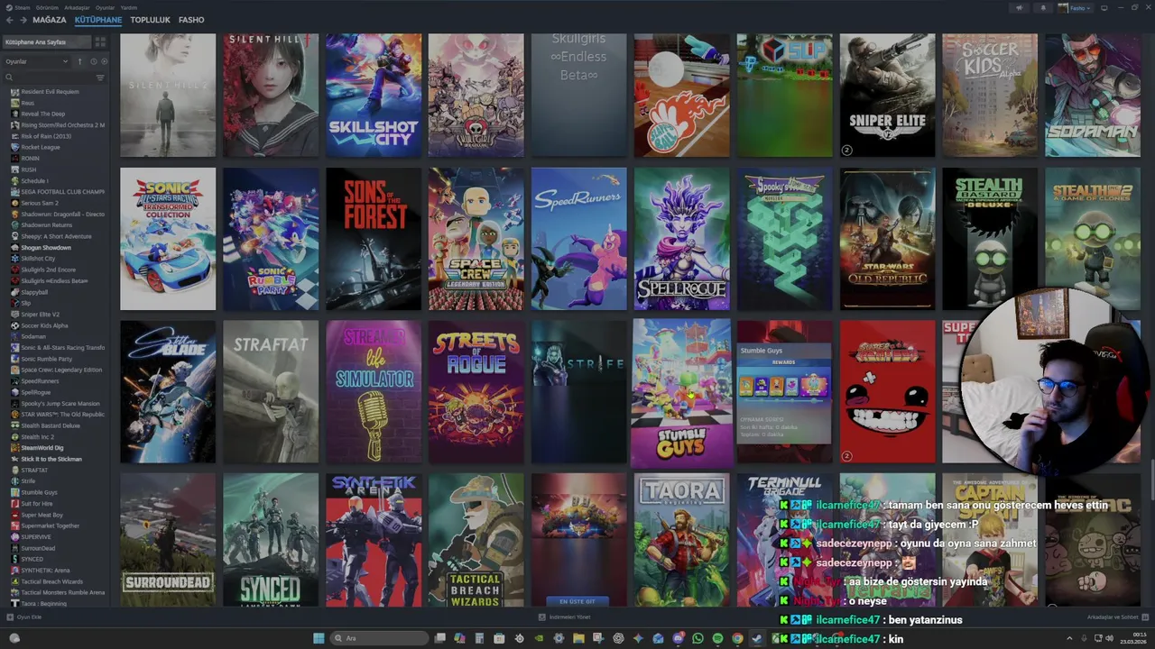
Task: Open the Arkadaşlar menu
Action: point(76,7)
